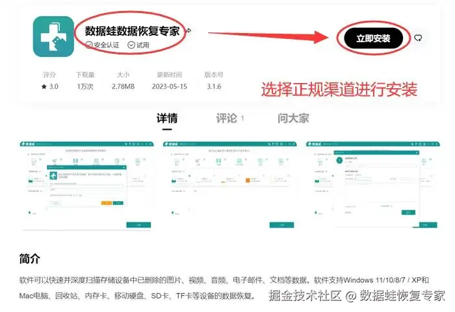Click the 安全认证 badge
Viewport: 455px width, 312px height.
pyautogui.click(x=103, y=45)
